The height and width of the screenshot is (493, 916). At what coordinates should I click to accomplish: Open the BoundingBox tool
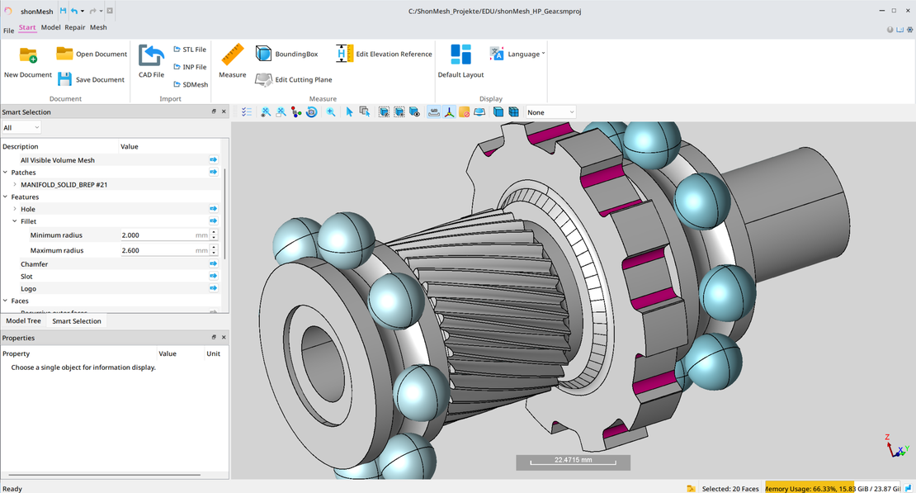point(286,55)
